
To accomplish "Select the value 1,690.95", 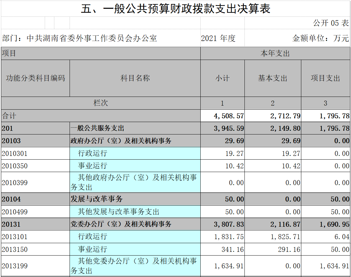I will 326,224.
